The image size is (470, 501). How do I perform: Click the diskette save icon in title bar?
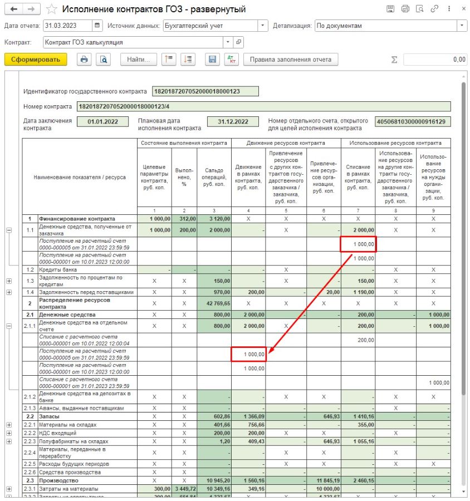(x=390, y=9)
